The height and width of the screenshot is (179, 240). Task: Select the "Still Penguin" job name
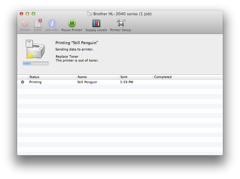pos(87,82)
